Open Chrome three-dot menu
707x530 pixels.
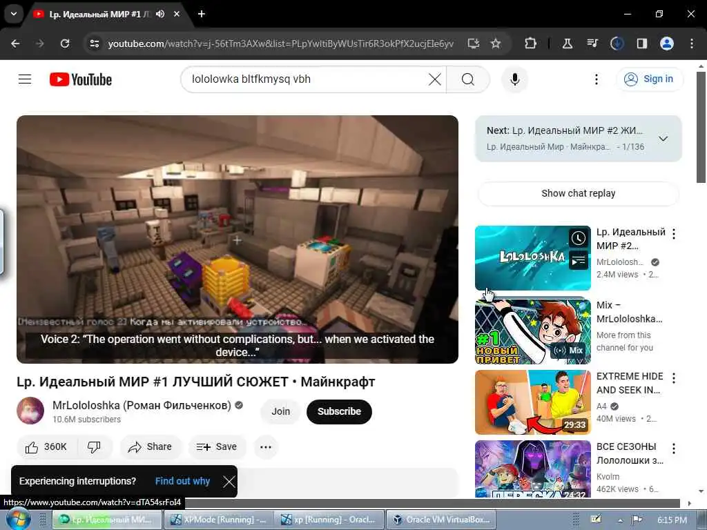pos(692,43)
